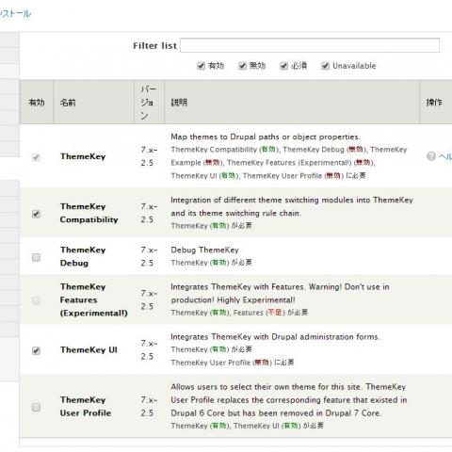Open the インストール link at top left
Image resolution: width=452 pixels, height=452 pixels.
click(15, 13)
